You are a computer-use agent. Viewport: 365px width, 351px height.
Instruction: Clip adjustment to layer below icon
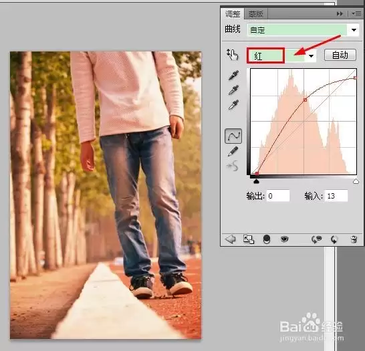coord(267,239)
